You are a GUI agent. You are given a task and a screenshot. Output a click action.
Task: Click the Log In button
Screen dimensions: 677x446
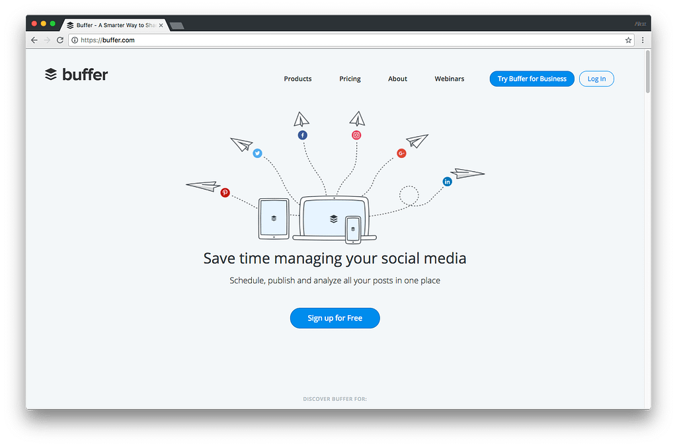[596, 79]
